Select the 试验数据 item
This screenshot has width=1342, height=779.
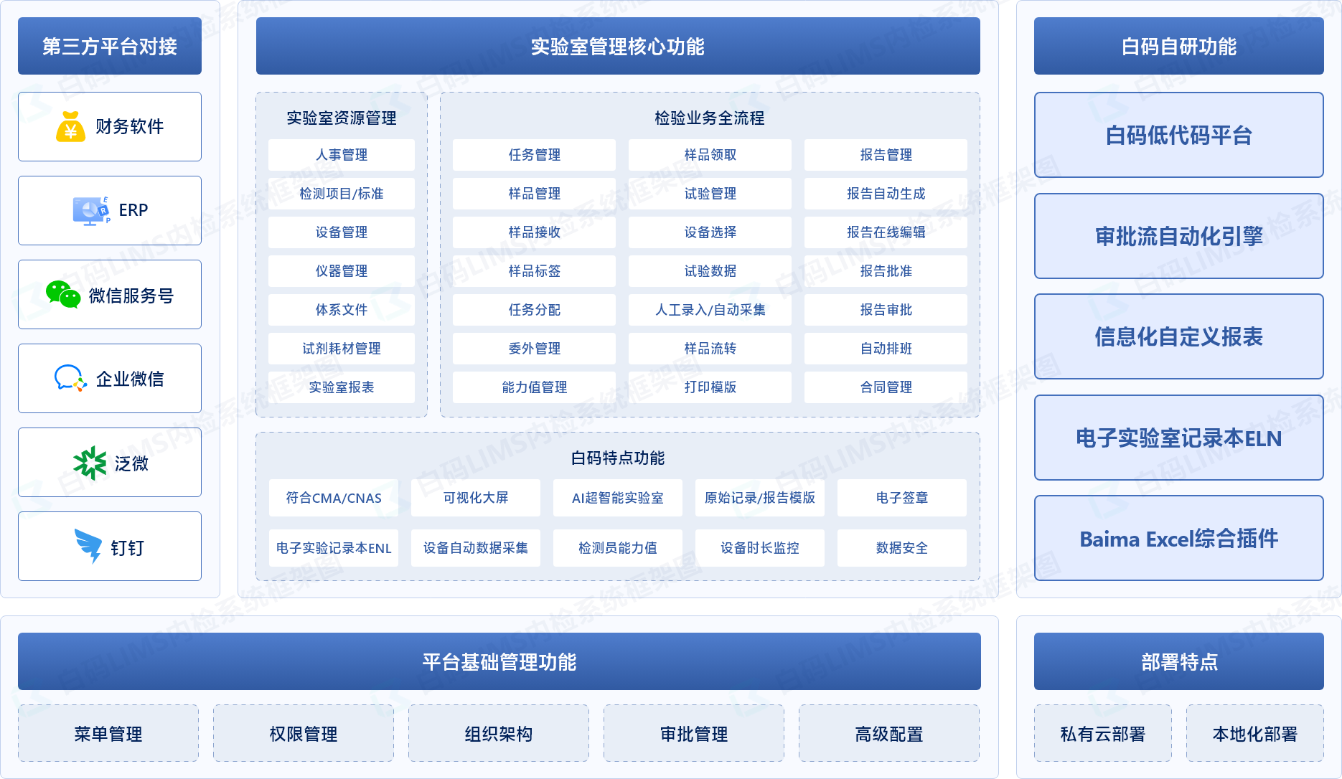(x=710, y=271)
